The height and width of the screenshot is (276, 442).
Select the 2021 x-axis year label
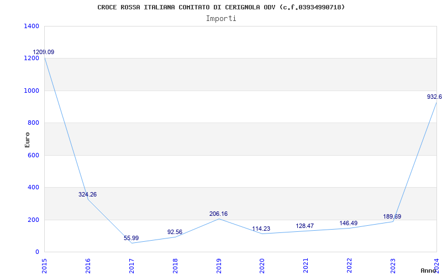click(x=306, y=266)
